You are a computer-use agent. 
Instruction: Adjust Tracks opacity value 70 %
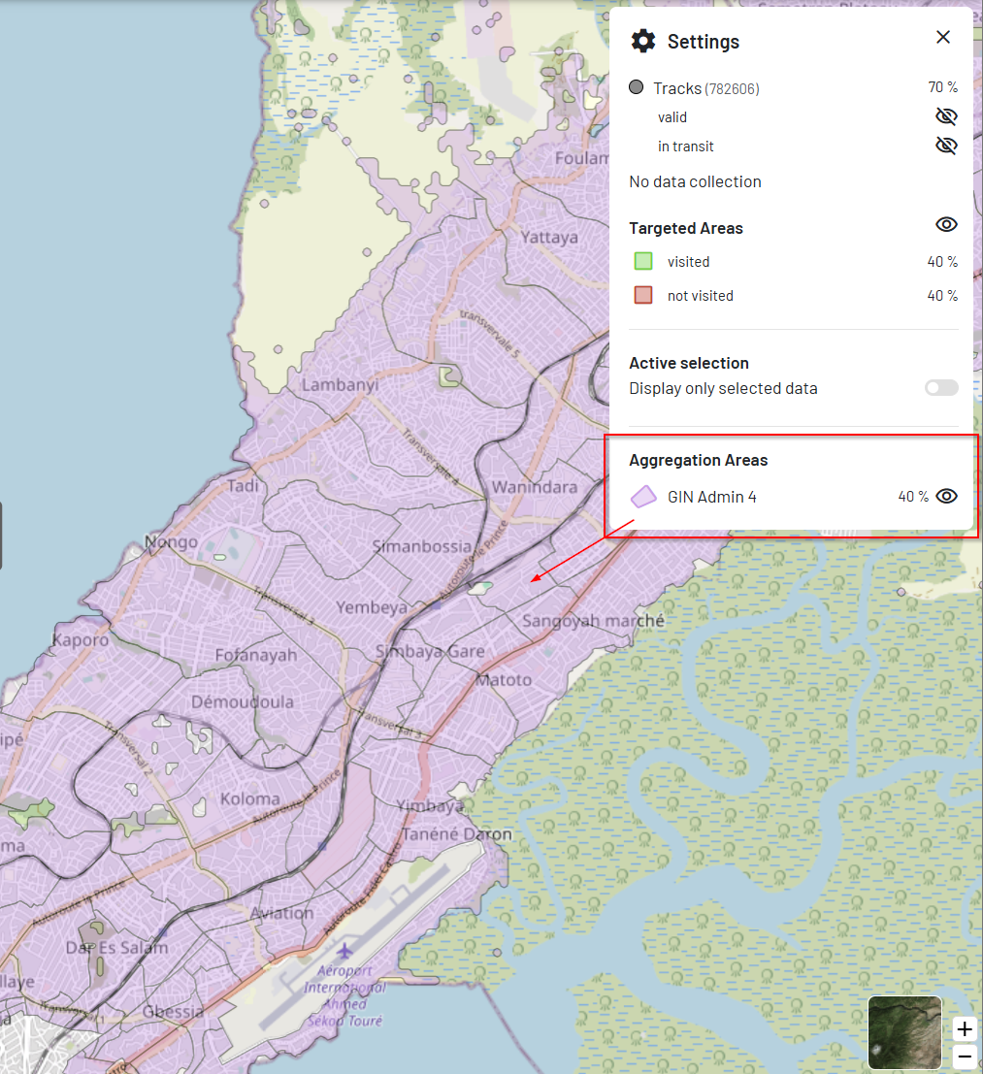[x=942, y=87]
